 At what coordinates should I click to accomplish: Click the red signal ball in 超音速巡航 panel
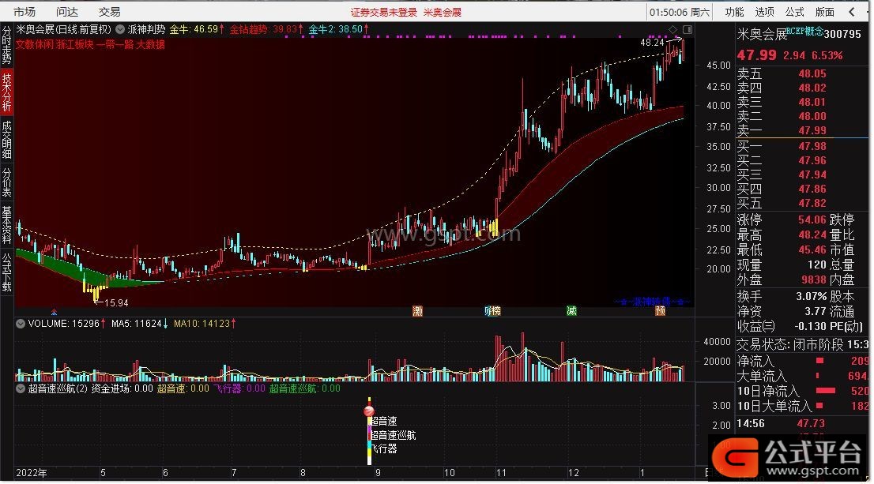[369, 411]
